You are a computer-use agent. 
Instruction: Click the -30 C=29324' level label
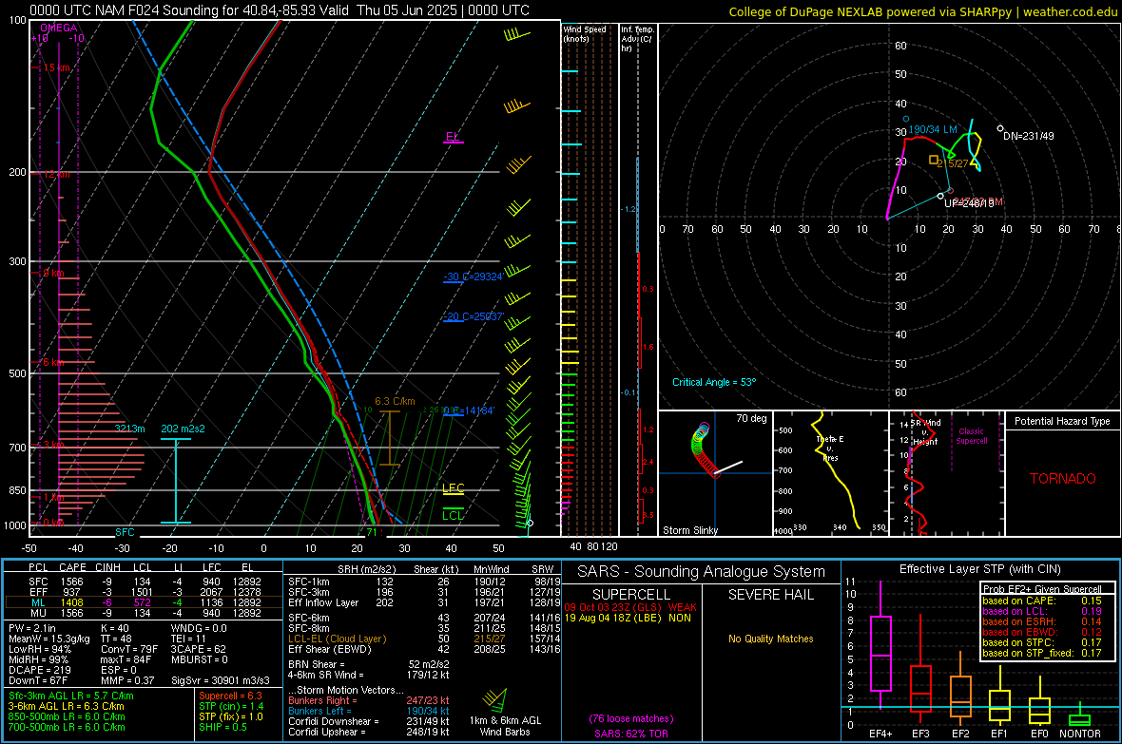473,277
